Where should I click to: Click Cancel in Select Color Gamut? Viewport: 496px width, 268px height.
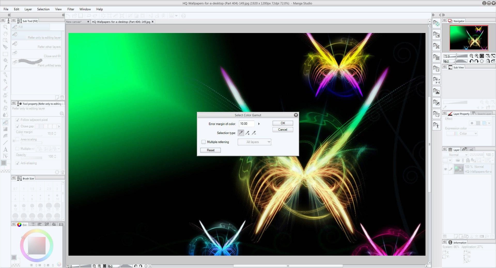click(x=283, y=130)
